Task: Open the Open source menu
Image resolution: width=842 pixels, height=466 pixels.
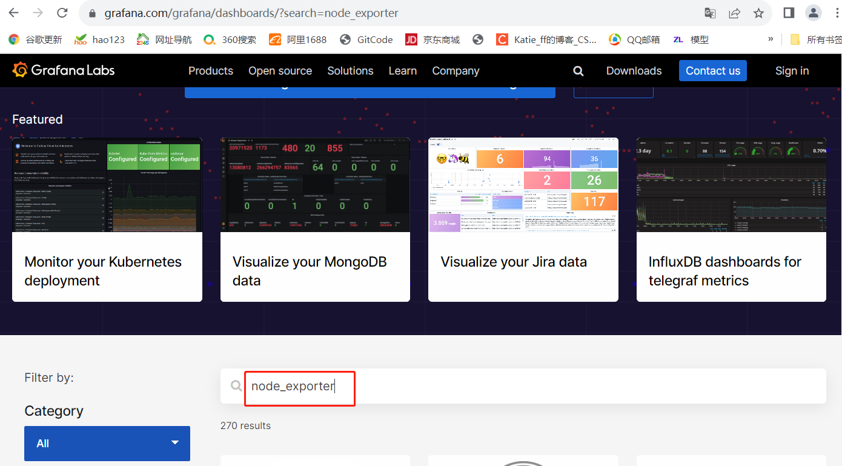Action: tap(280, 71)
